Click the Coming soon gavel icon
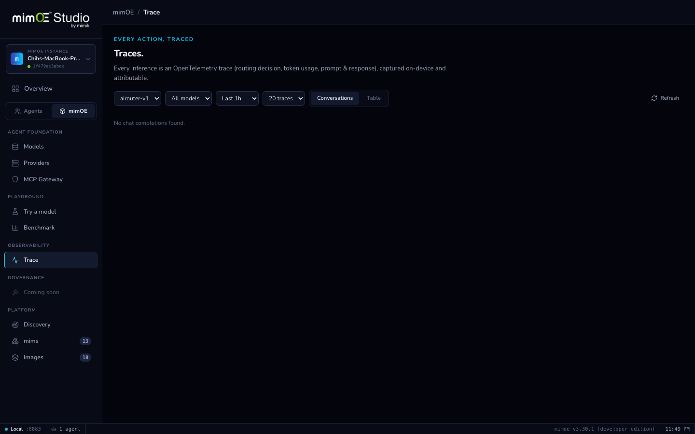The width and height of the screenshot is (695, 434). (x=15, y=292)
